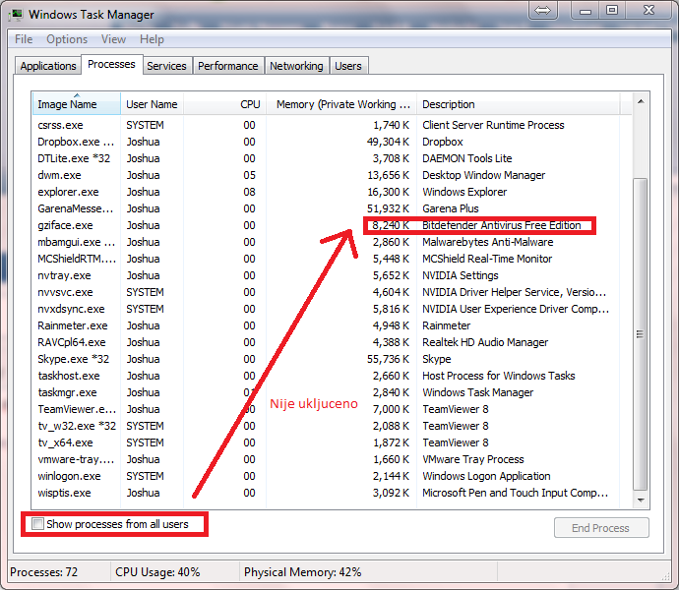Click the Task Manager title bar icon

(x=16, y=15)
